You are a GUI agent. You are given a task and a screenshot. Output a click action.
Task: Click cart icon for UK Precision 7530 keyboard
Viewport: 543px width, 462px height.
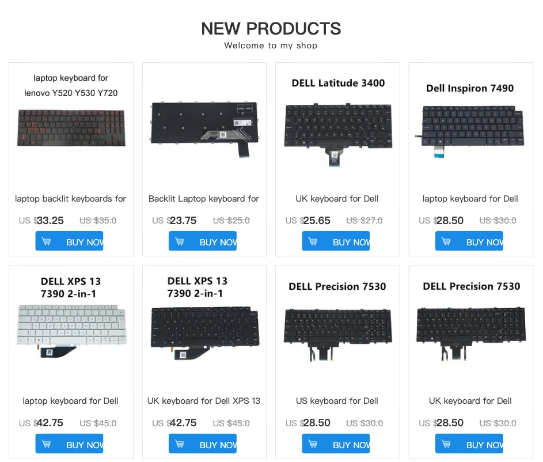pyautogui.click(x=446, y=444)
